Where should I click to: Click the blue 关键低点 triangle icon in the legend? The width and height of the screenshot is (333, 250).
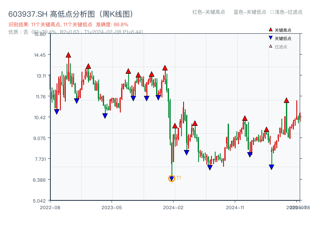point(270,37)
